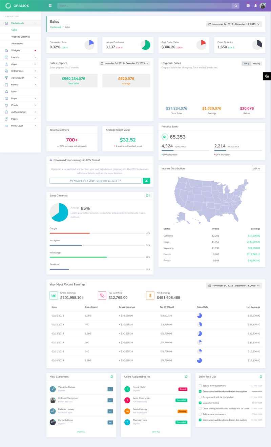Refresh the Daily Task List card
Screen dimensions: 271x447
tap(260, 377)
